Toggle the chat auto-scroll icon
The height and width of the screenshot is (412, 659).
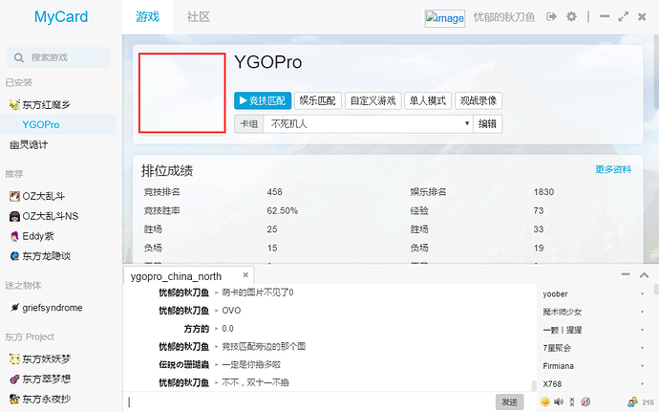[572, 401]
